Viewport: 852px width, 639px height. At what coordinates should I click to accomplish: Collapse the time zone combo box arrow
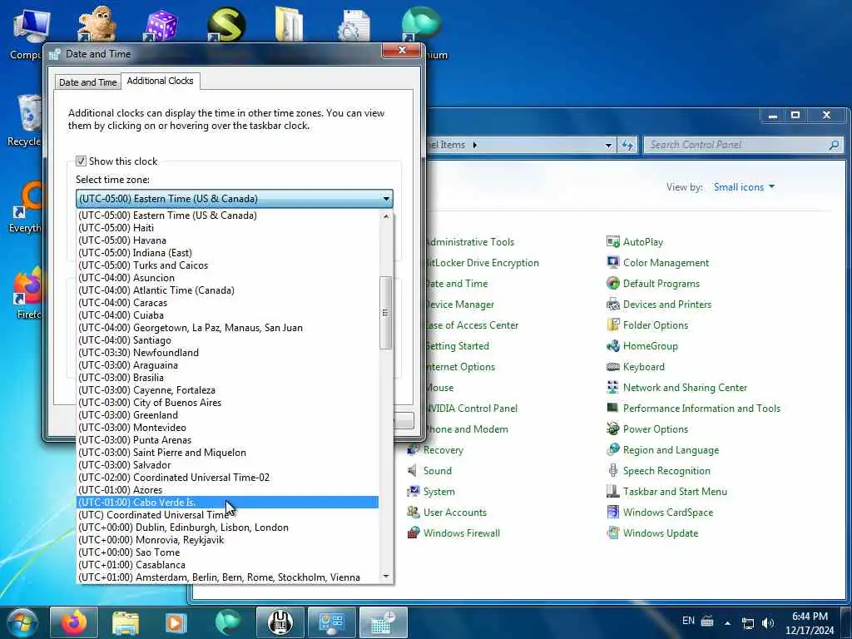(x=386, y=198)
